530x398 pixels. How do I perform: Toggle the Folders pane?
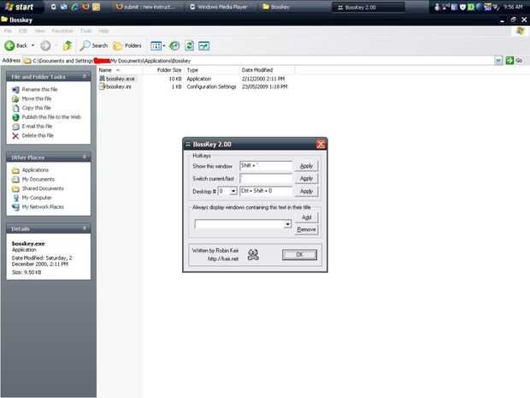point(127,45)
